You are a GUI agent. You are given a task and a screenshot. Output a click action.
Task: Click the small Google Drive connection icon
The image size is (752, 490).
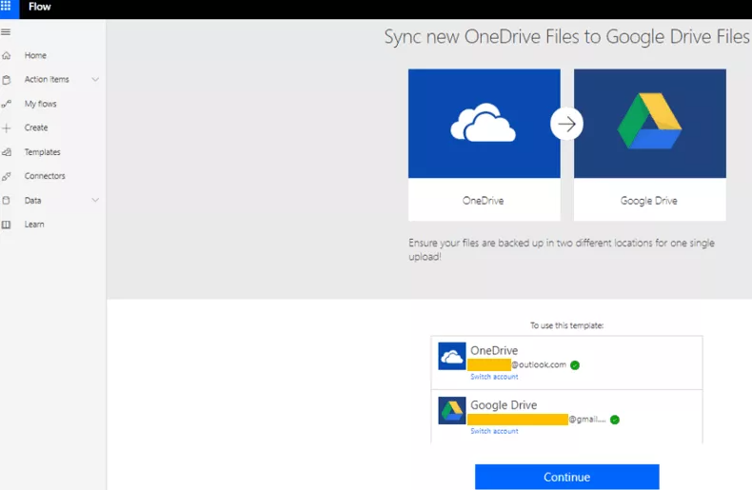pos(452,410)
